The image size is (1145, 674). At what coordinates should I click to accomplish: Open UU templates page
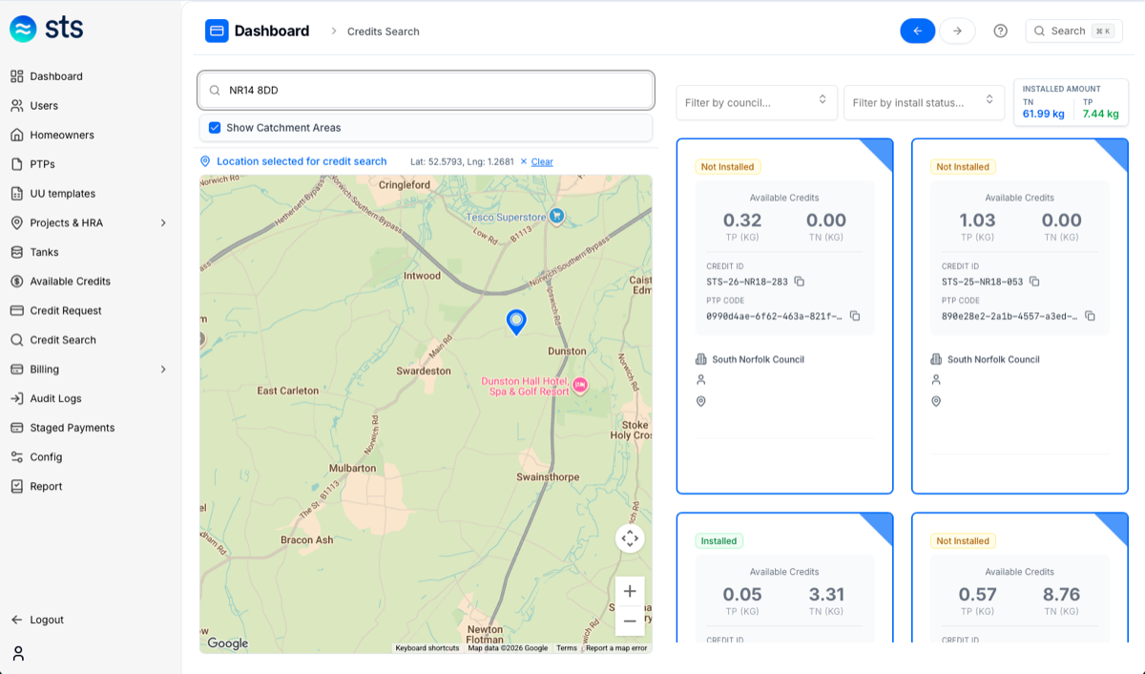62,194
